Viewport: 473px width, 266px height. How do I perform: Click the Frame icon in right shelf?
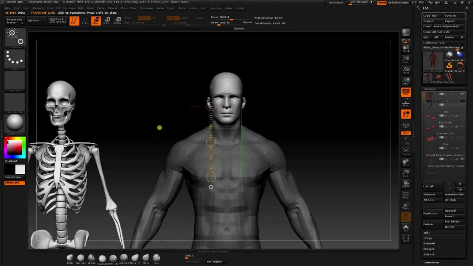tap(406, 152)
